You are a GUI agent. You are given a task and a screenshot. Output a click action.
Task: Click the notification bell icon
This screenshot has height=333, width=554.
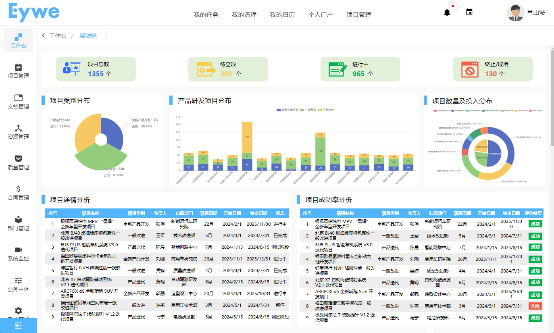tap(447, 12)
